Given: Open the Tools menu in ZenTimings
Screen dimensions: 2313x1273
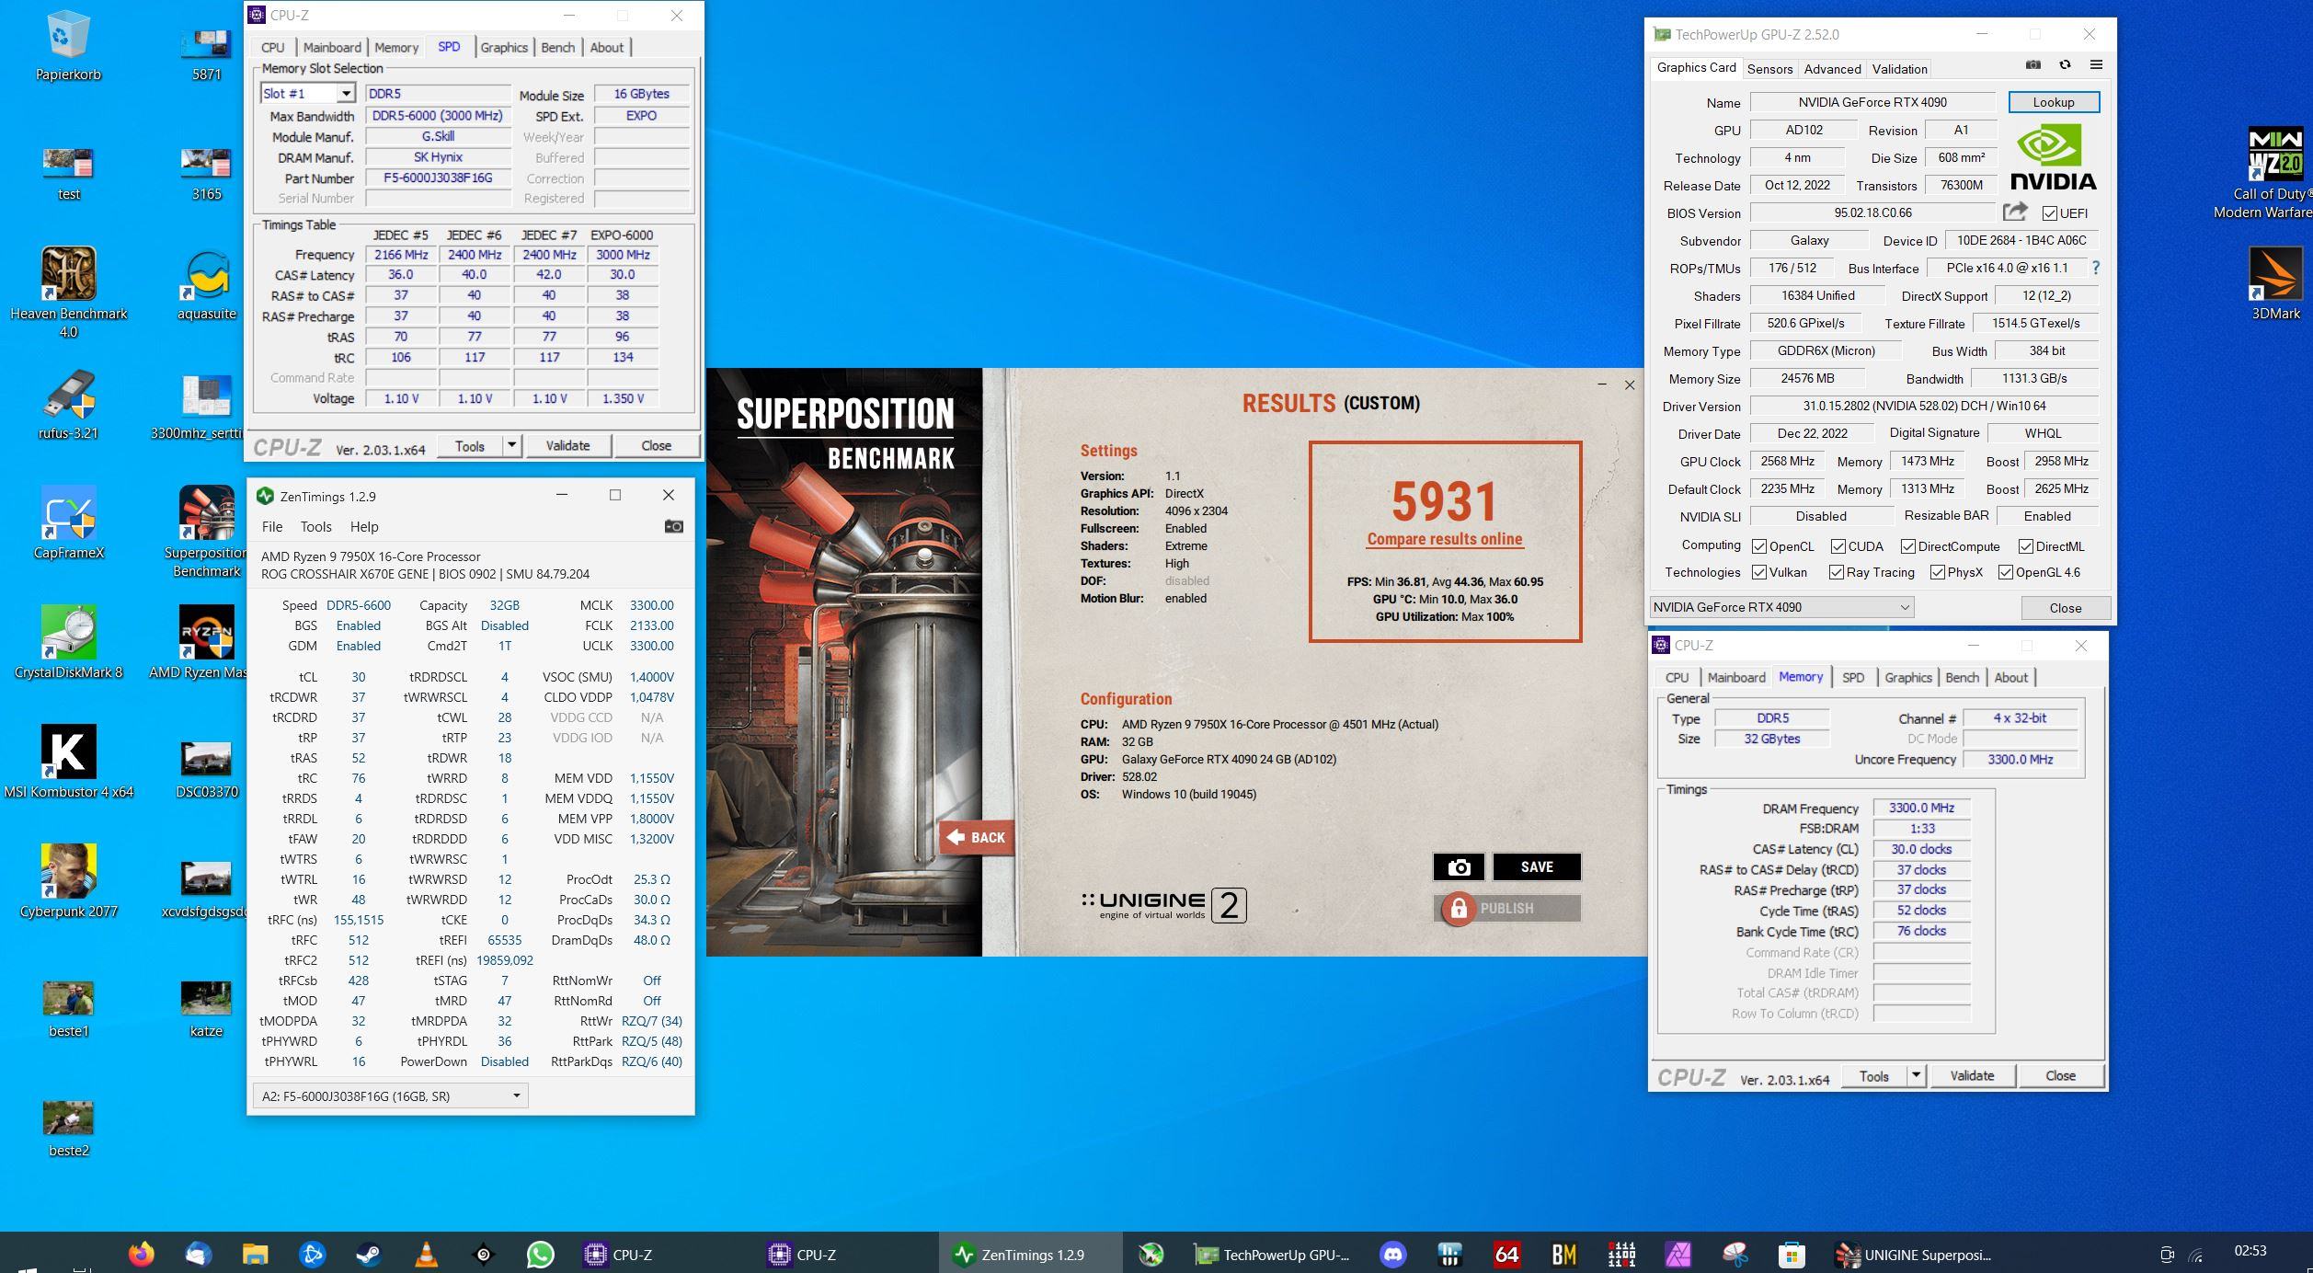Looking at the screenshot, I should pos(315,527).
